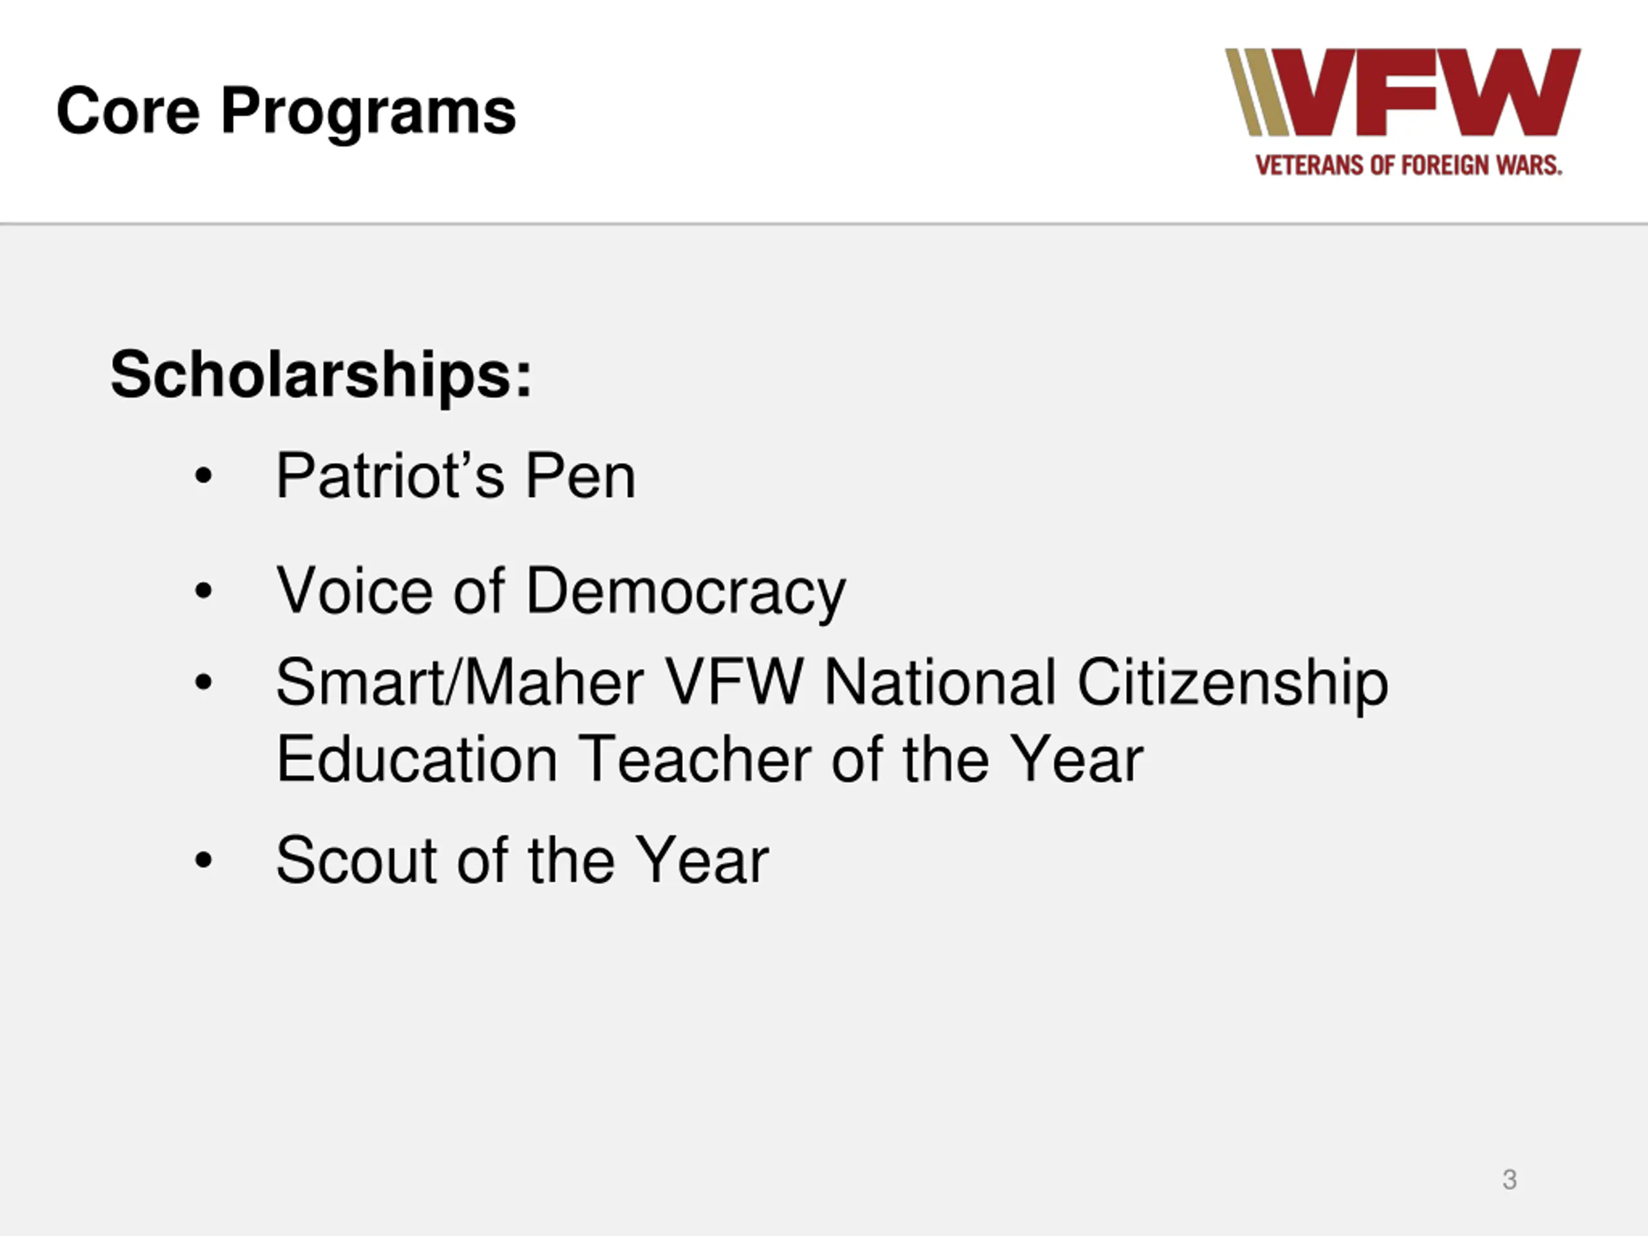Viewport: 1648px width, 1236px height.
Task: Click the Patriot's Pen list item
Action: pyautogui.click(x=455, y=476)
